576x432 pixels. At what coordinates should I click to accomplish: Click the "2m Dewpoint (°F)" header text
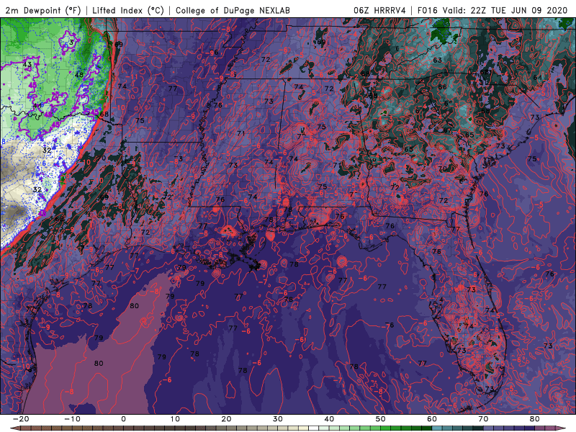43,10
